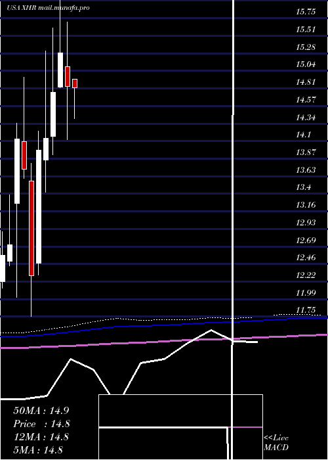This screenshot has width=328, height=460.
Task: Click the 14.81 price axis label
Action: coord(306,82)
